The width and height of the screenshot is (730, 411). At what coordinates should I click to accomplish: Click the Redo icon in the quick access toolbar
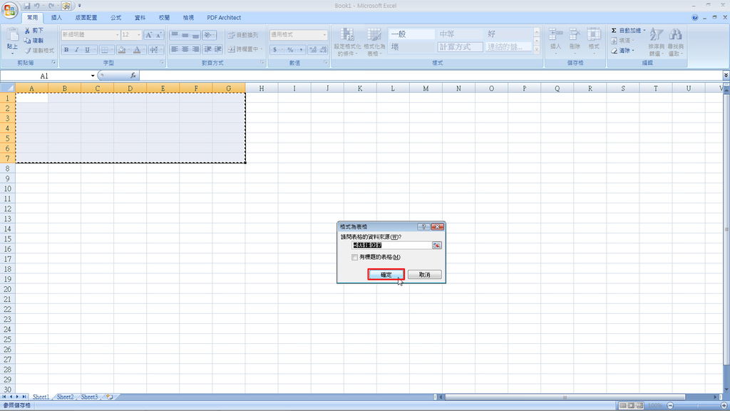51,6
